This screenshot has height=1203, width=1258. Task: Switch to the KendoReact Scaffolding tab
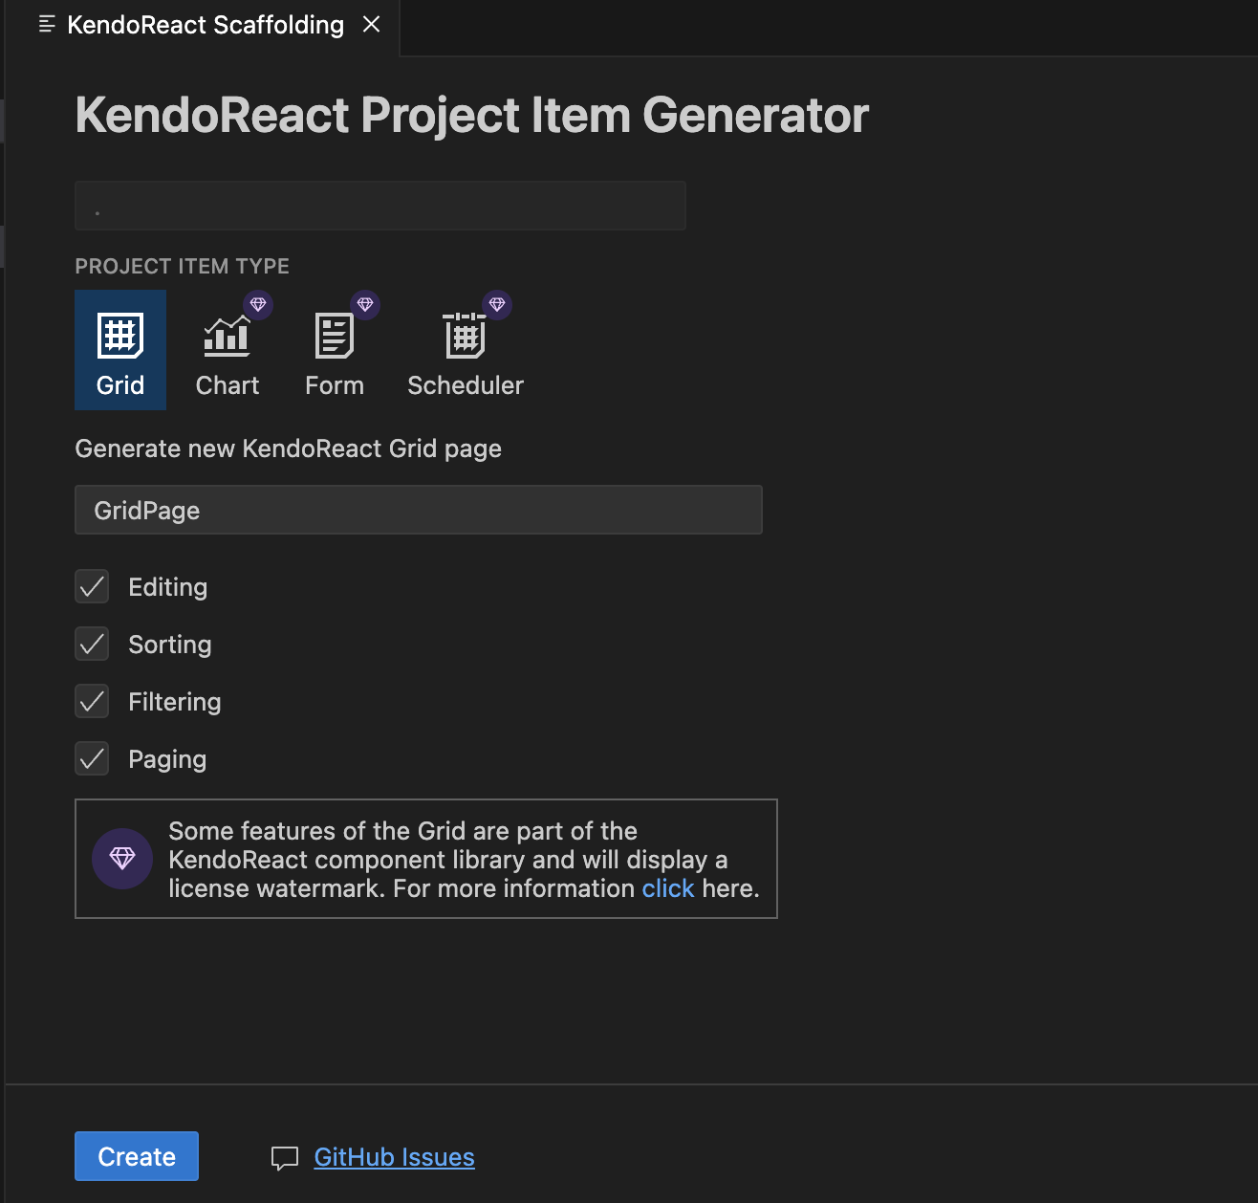click(204, 25)
